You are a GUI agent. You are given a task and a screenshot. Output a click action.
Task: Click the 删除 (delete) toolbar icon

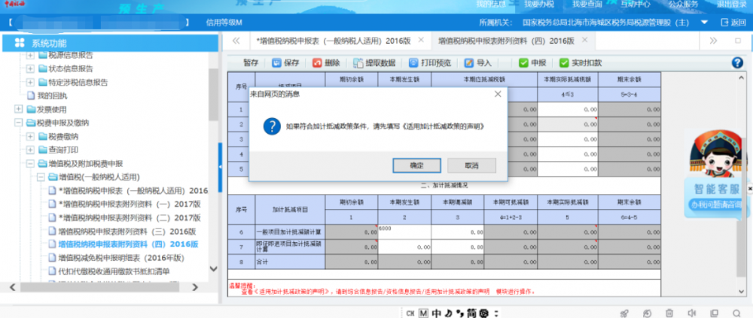tap(316, 63)
